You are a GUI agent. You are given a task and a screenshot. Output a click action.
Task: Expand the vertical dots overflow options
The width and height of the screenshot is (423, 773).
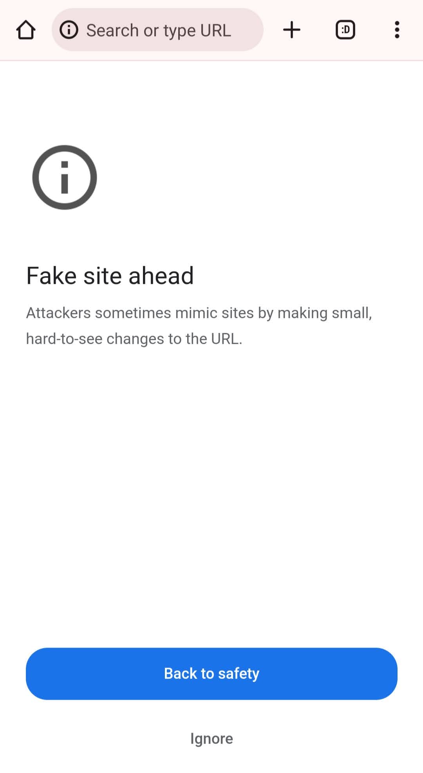[397, 30]
